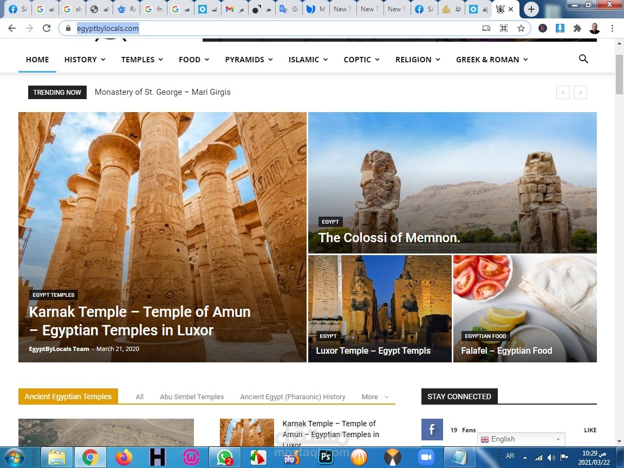Open Falafel – Egyptian Food article

[506, 350]
